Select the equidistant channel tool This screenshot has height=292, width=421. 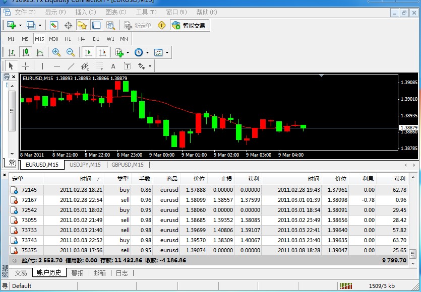click(x=85, y=66)
